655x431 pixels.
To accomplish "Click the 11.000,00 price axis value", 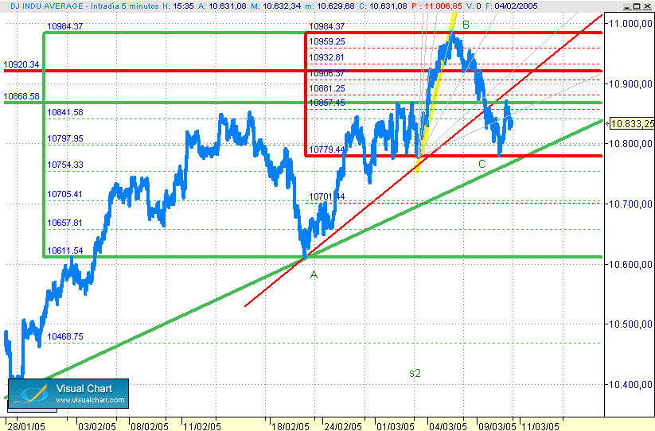I will (x=631, y=23).
